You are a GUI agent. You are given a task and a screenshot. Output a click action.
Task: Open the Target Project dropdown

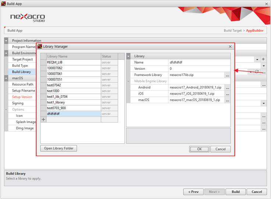[257, 59]
